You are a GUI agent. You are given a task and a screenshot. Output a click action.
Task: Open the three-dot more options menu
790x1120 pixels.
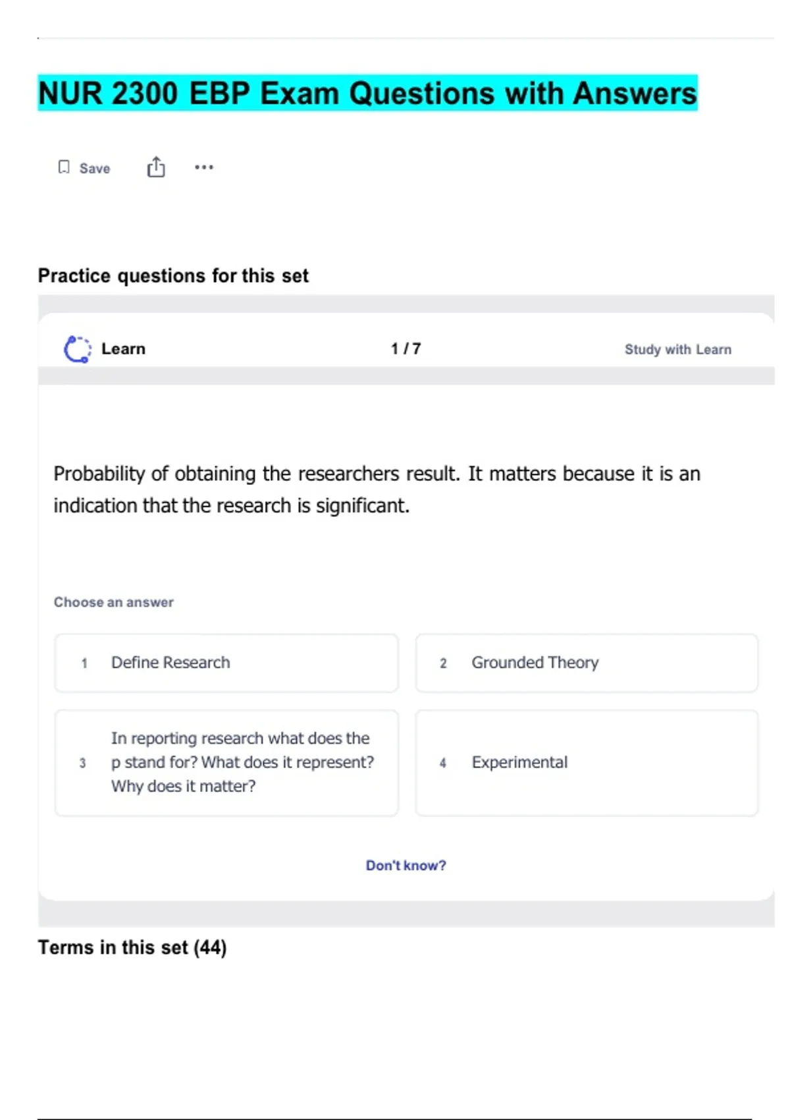[204, 167]
